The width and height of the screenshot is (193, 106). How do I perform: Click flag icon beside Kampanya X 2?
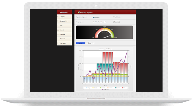click(58, 21)
